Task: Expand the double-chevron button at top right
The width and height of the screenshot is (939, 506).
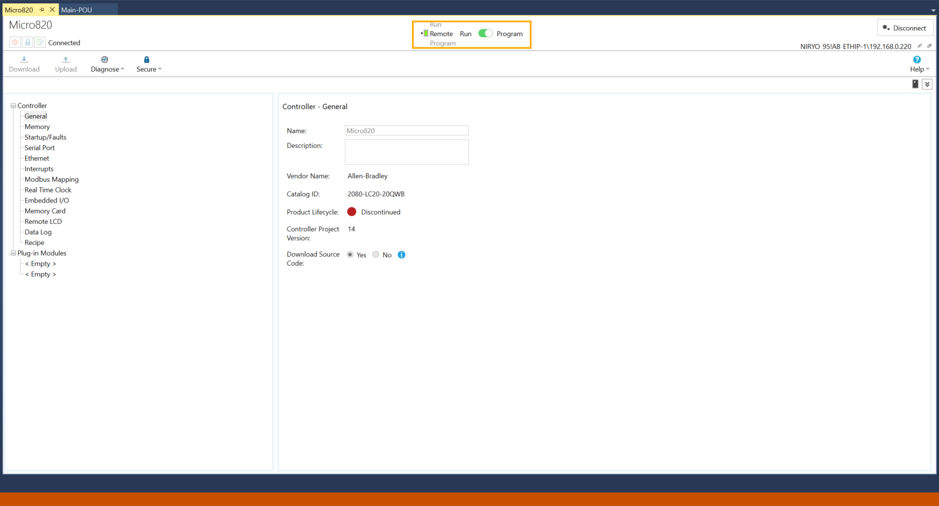Action: [x=927, y=84]
